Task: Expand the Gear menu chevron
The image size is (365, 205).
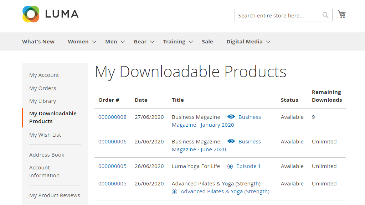Action: (152, 42)
